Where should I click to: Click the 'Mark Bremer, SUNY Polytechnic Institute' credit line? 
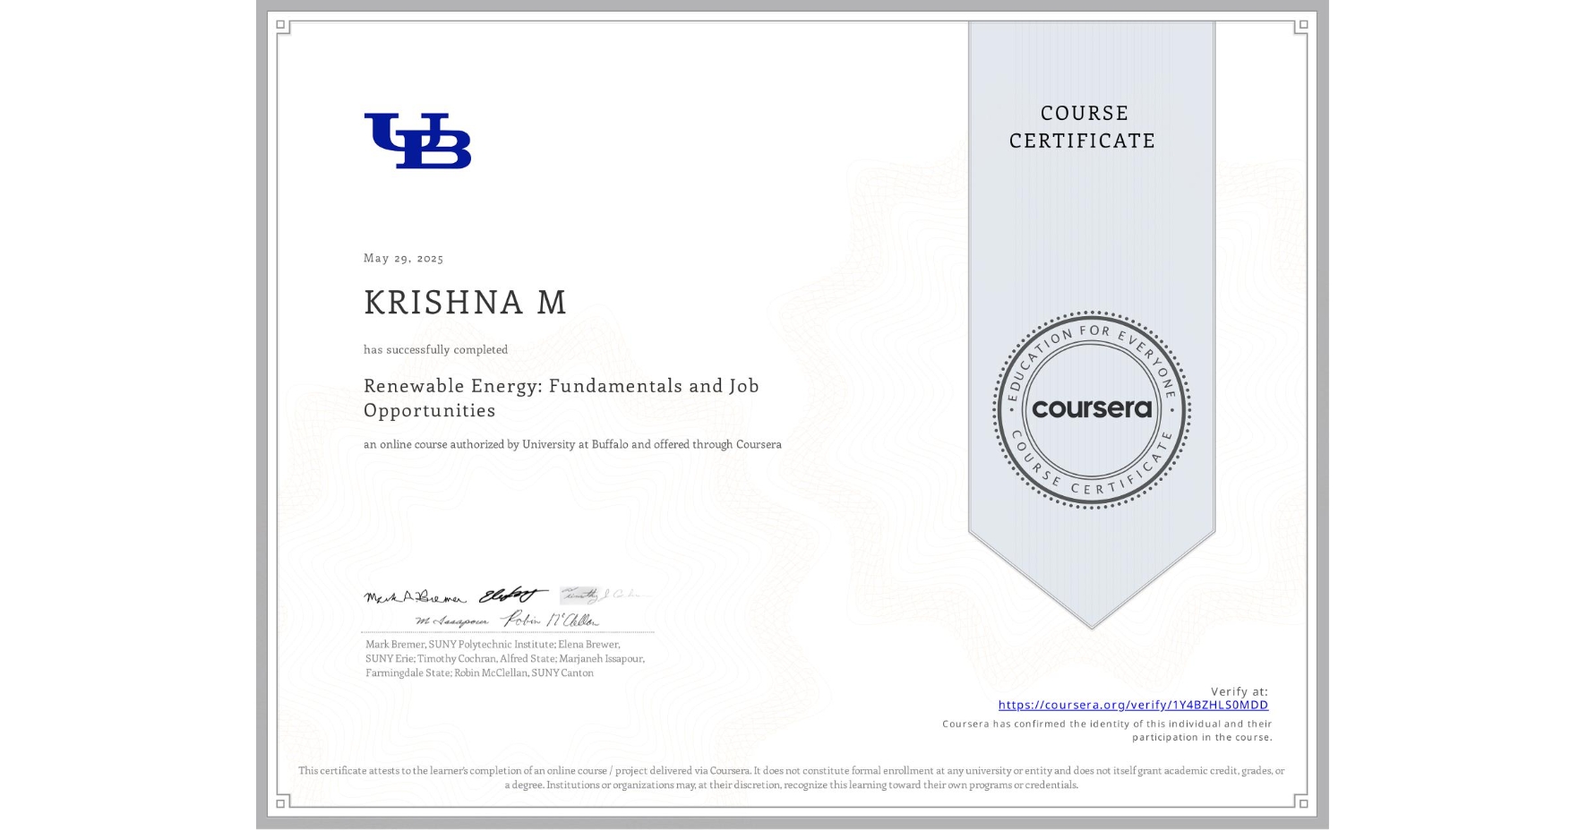pos(493,644)
